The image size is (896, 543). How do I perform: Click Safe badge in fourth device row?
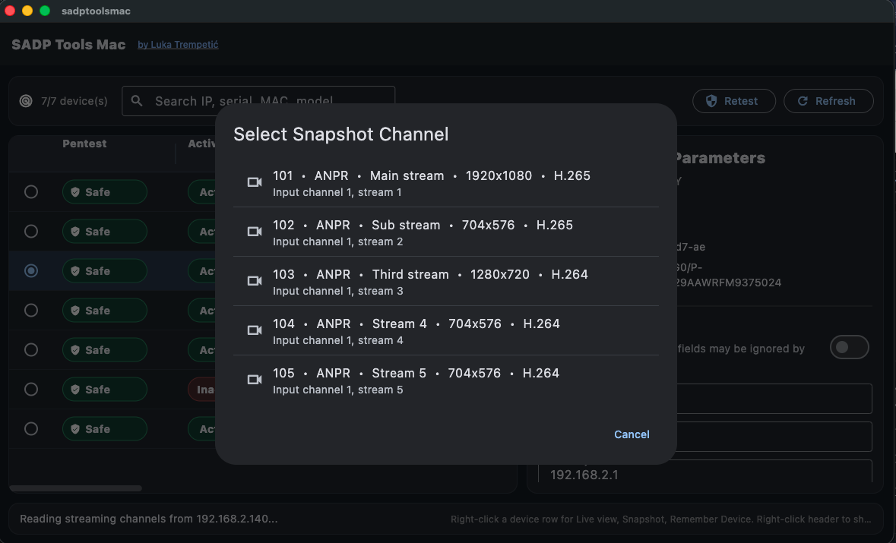[x=105, y=310]
